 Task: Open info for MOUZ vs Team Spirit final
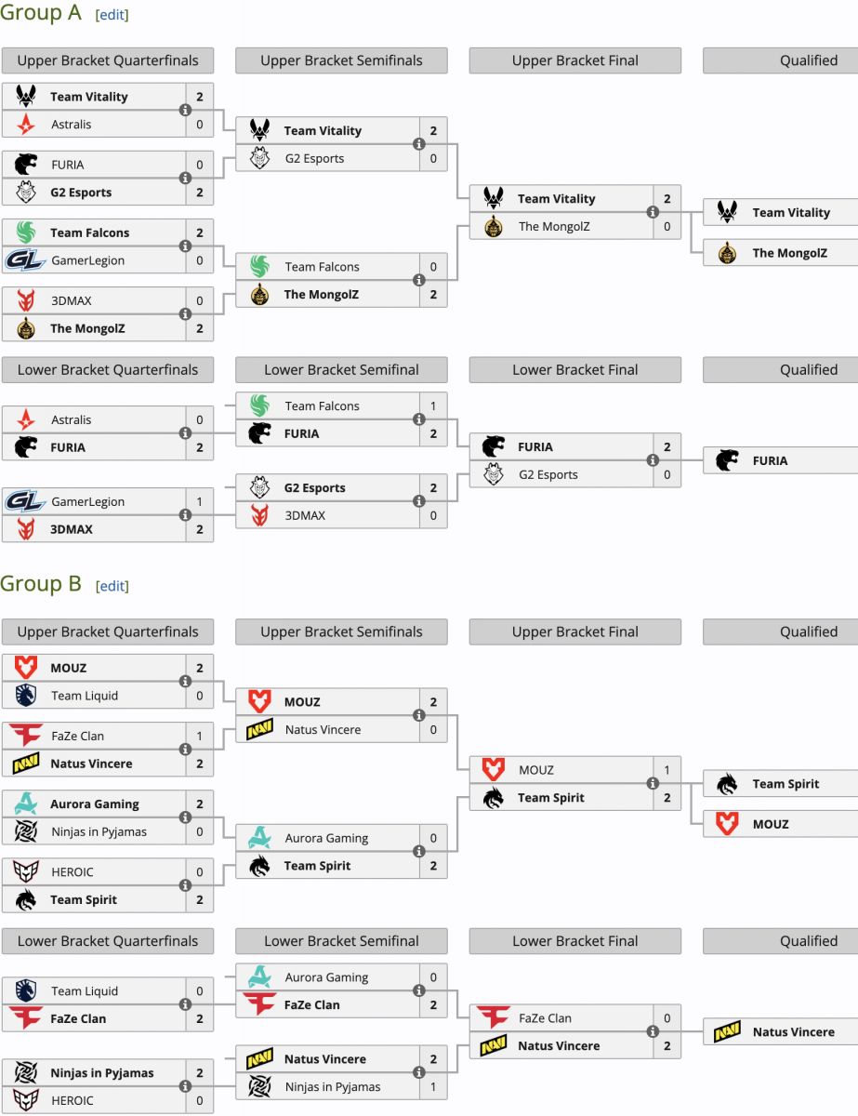[653, 783]
